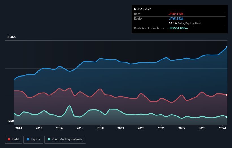
Task: Click the 2014 x-axis label
Action: (19, 128)
